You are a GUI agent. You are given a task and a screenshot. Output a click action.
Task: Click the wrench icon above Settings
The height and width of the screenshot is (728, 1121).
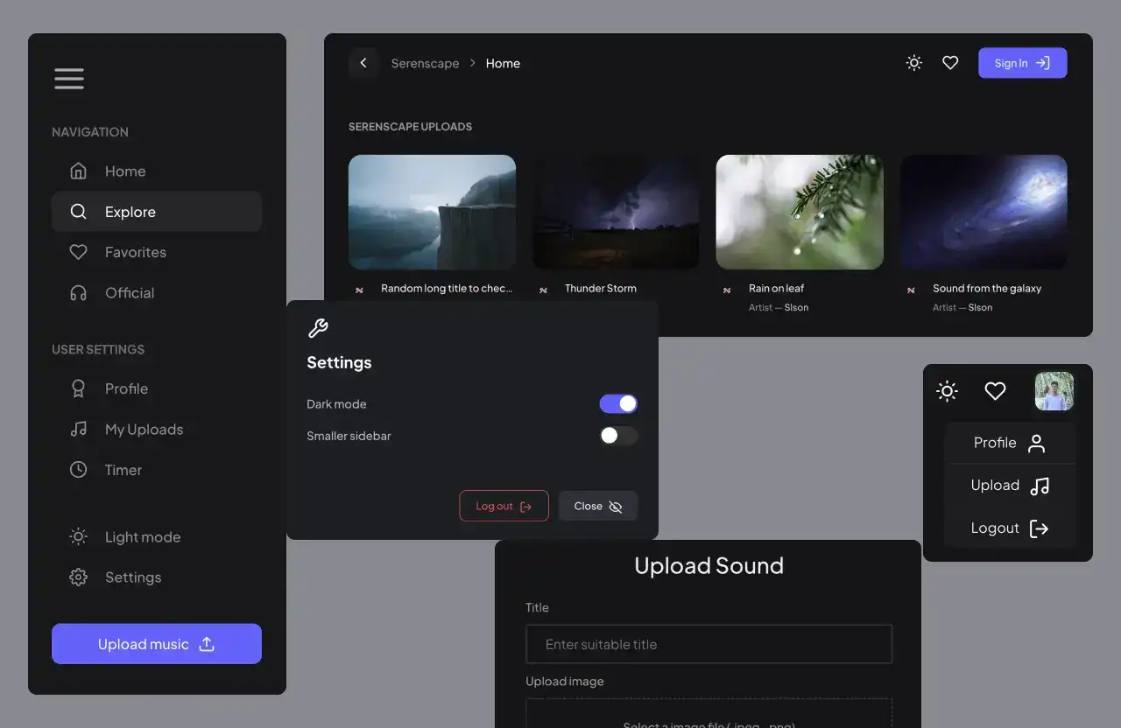click(318, 329)
